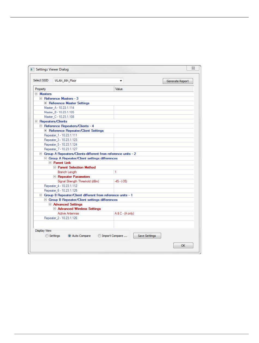Select Master_B - 10.23.1.105 row
The image size is (259, 343).
click(x=113, y=112)
